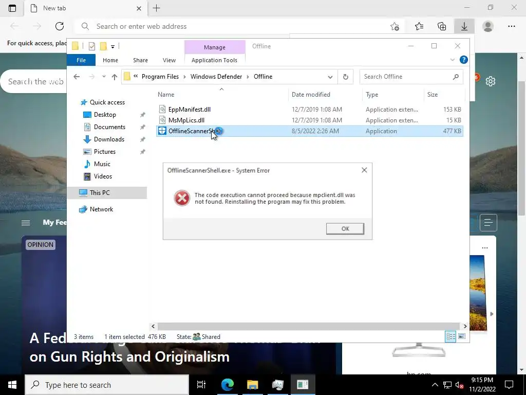The width and height of the screenshot is (526, 395).
Task: Go back in File Explorer
Action: pyautogui.click(x=77, y=77)
